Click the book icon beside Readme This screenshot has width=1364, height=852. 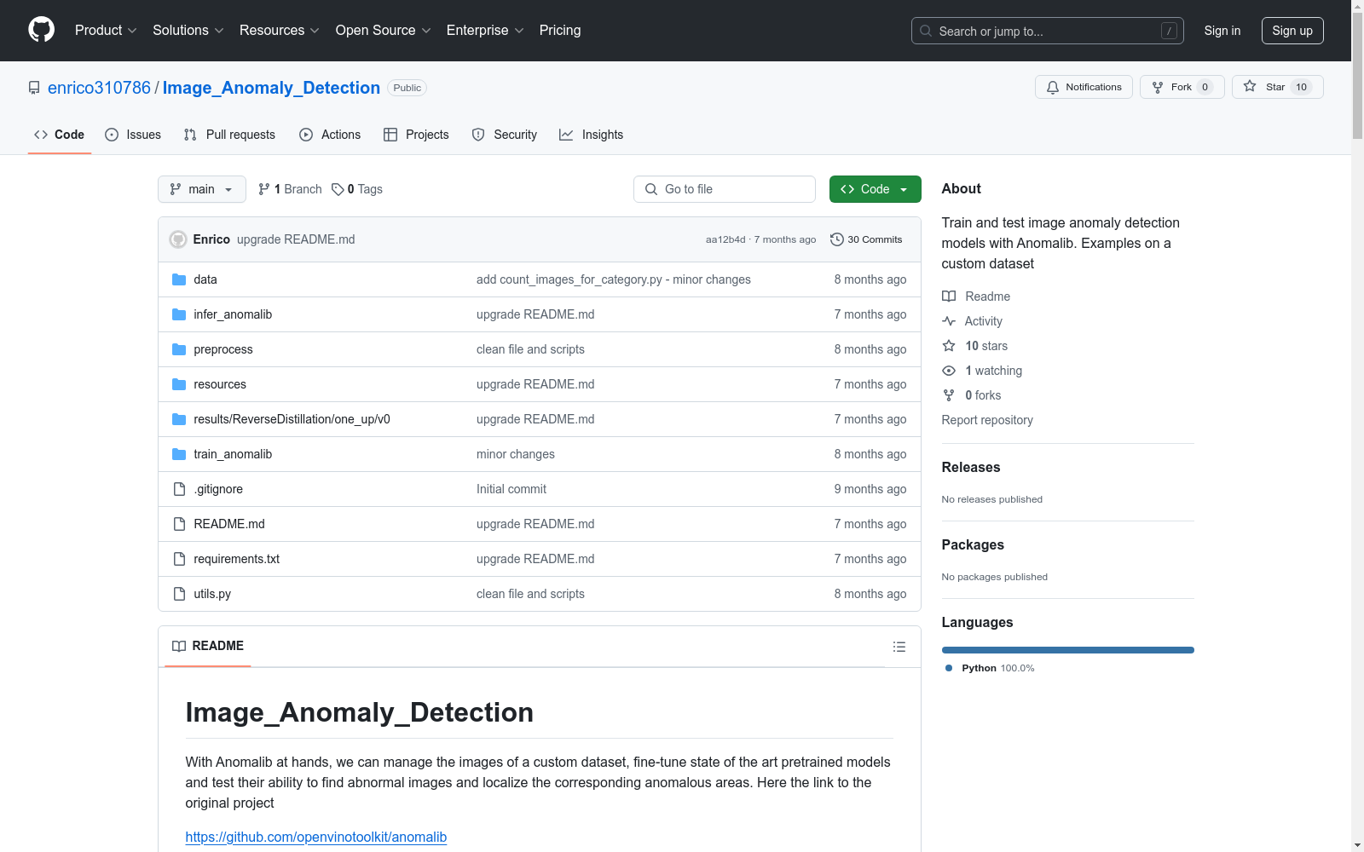point(949,296)
